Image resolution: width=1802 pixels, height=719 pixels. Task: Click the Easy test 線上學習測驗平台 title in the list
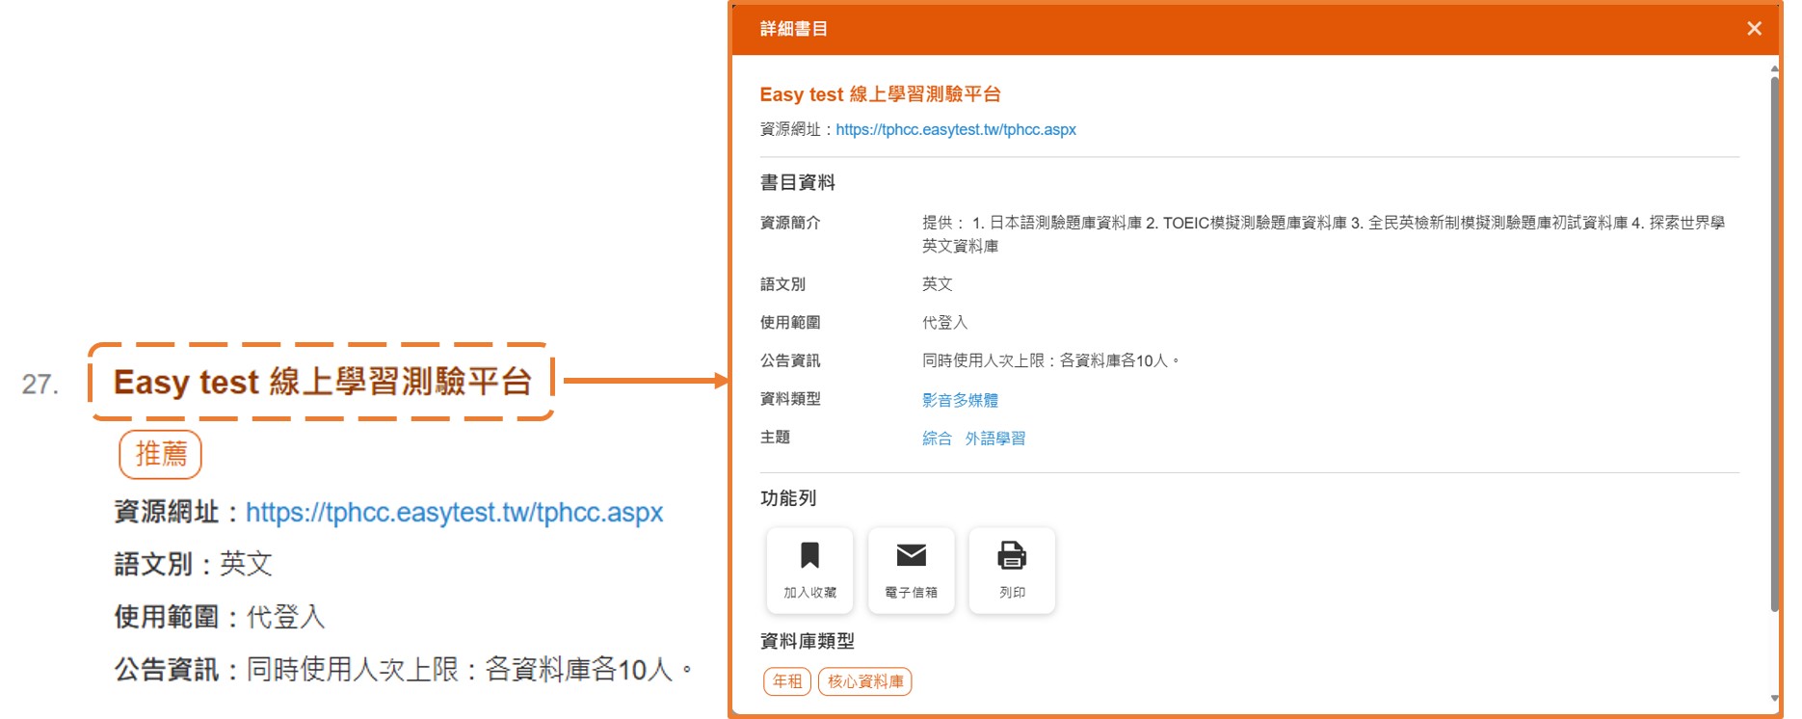(322, 382)
